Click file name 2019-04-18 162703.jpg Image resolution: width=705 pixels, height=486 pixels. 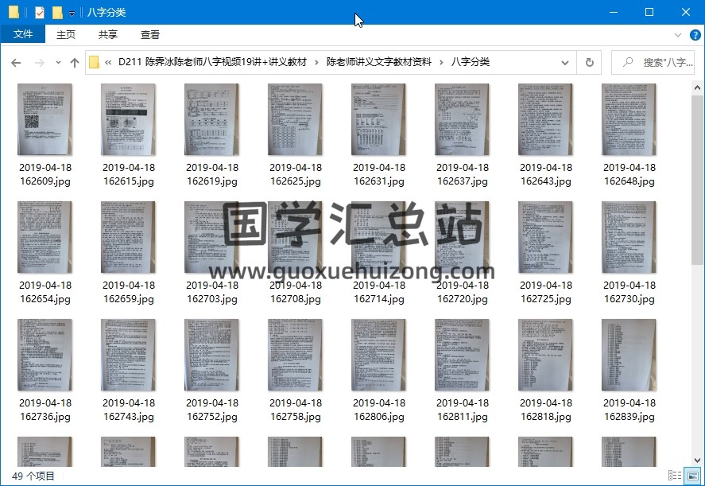tap(211, 292)
